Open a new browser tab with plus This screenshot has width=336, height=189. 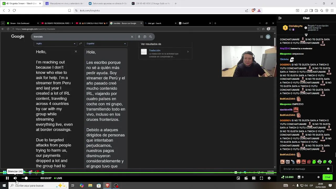(176, 3)
